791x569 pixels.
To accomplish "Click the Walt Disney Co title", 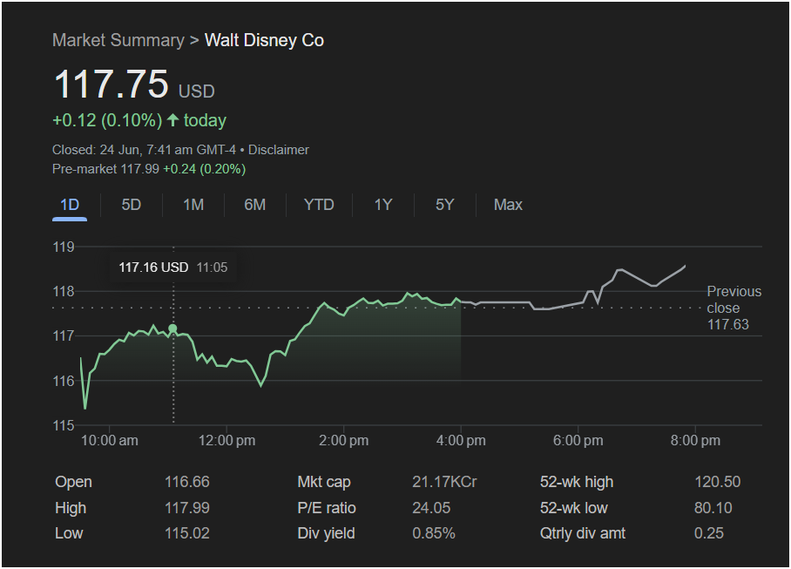I will click(x=264, y=40).
